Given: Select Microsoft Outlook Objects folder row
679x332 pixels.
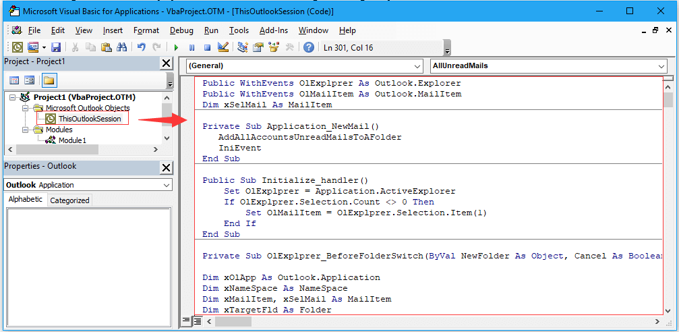Looking at the screenshot, I should (88, 108).
